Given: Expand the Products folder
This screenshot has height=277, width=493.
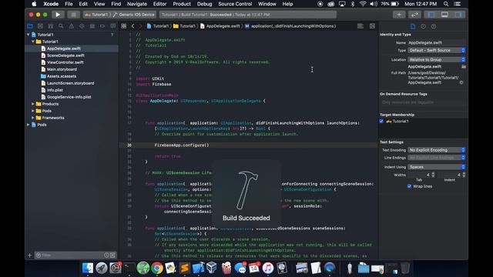Looking at the screenshot, I should (33, 104).
